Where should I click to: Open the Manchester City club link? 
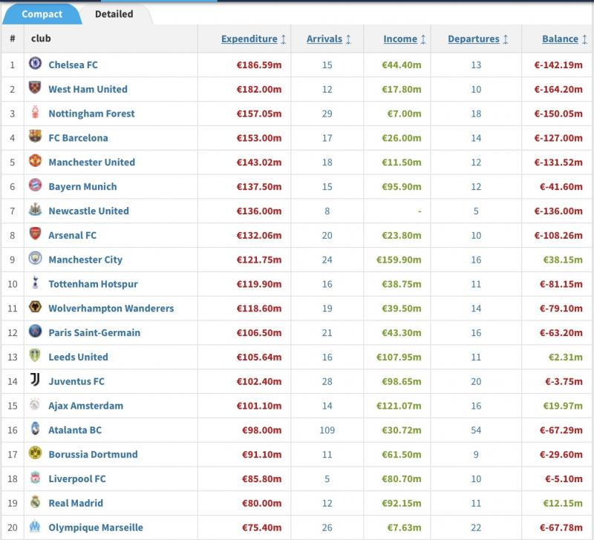click(85, 260)
